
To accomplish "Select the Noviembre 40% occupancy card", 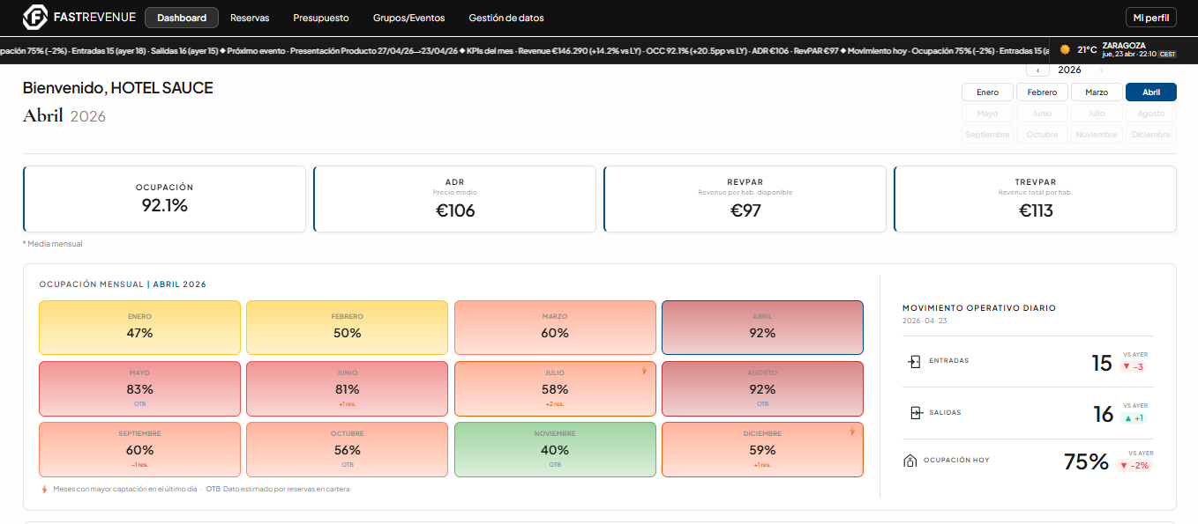I will 555,449.
